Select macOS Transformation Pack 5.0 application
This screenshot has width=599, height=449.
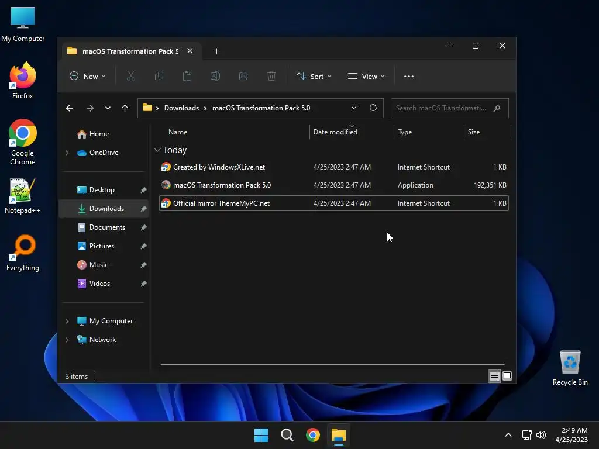(334, 185)
